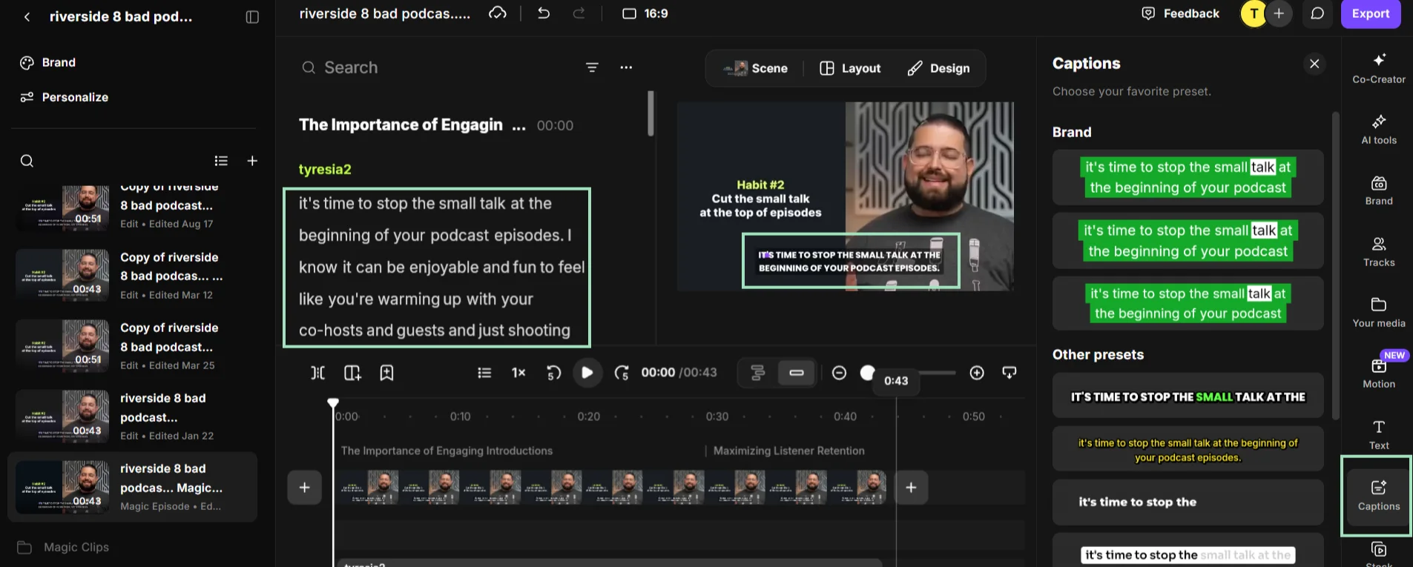Open the Text tool
The width and height of the screenshot is (1413, 567).
coord(1379,434)
